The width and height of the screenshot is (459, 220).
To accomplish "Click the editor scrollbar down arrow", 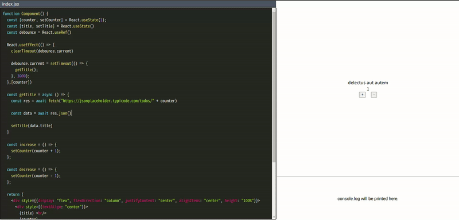I will click(274, 217).
